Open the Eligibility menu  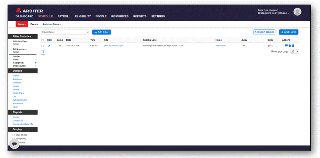pos(83,16)
